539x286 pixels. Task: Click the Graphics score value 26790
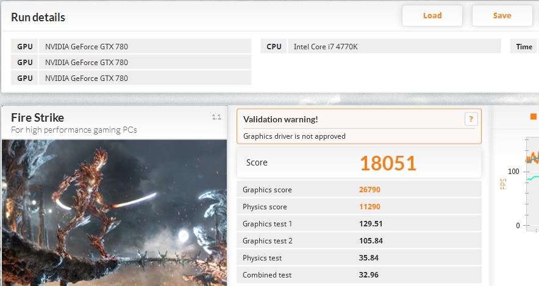click(x=369, y=190)
